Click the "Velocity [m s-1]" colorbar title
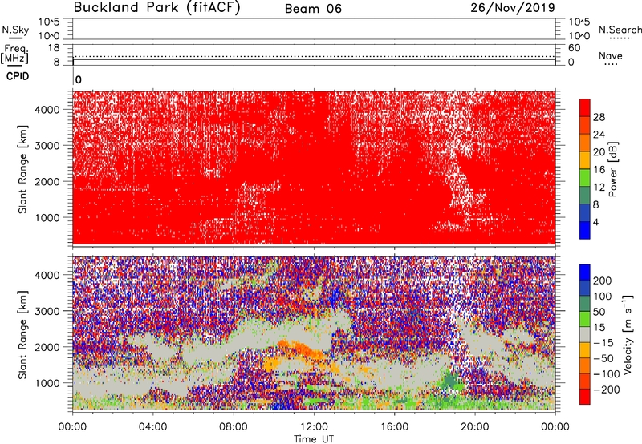 [628, 334]
